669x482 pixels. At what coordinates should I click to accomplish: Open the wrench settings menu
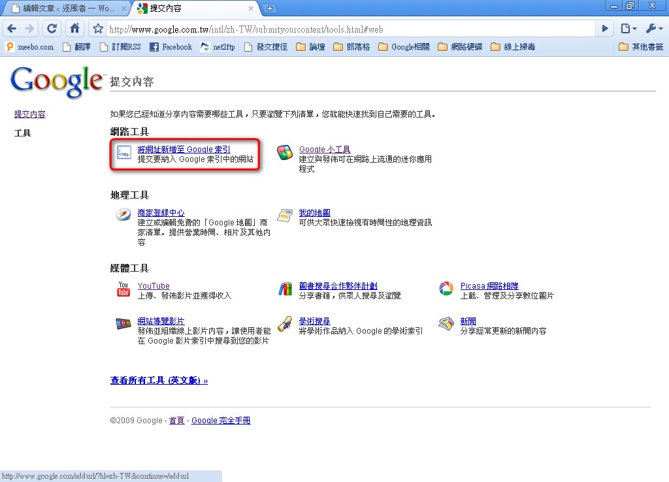pos(654,29)
